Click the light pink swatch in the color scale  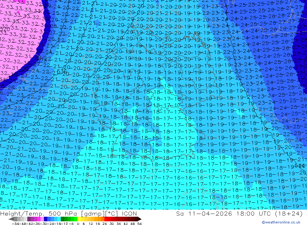pos(42,219)
